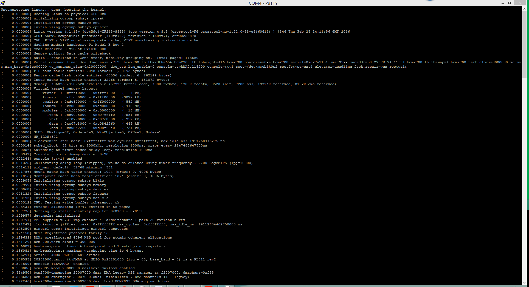Screen dimensions: 529x287
Task: Click the 'Kernel command line:' text
Action: 55,62
